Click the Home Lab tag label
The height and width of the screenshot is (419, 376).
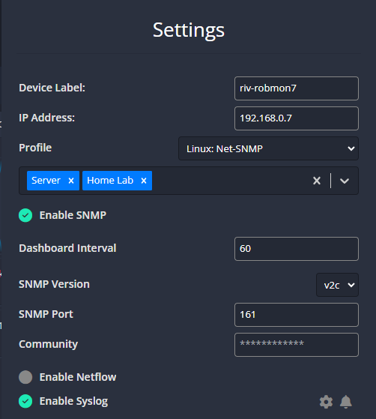(110, 181)
